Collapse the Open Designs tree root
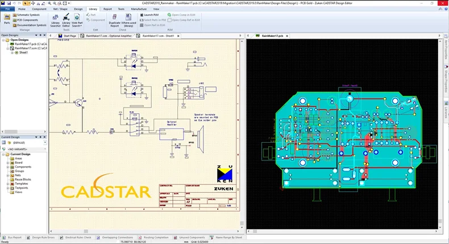This screenshot has height=244, width=449. (x=3, y=40)
